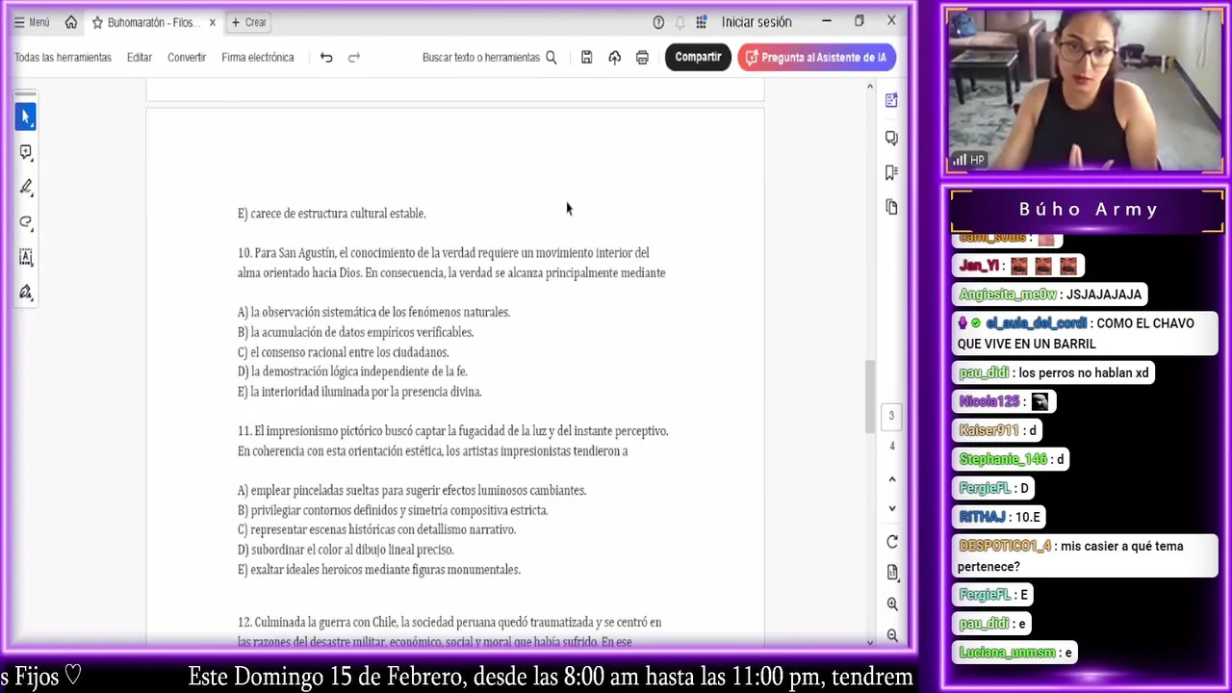Screen dimensions: 1232x693
Task: Open the bookmarks panel icon
Action: pos(891,172)
